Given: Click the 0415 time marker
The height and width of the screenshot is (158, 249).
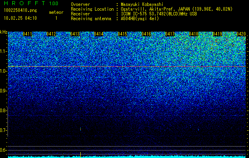Looking at the screenshot, I should click(122, 34).
